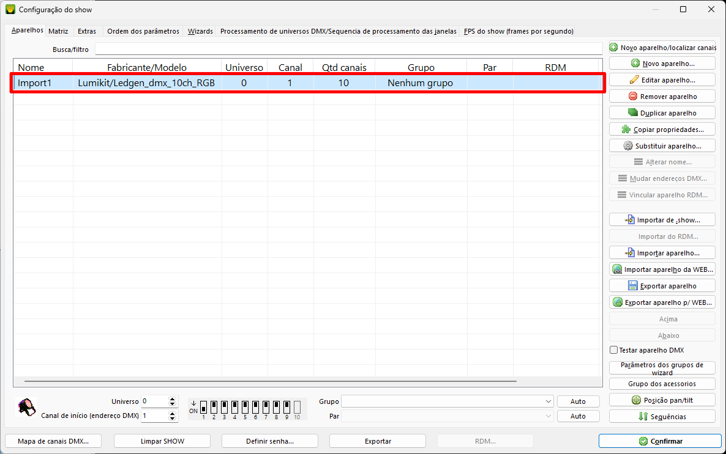Click the Duplicar aparelho icon
This screenshot has width=726, height=454.
(x=633, y=113)
